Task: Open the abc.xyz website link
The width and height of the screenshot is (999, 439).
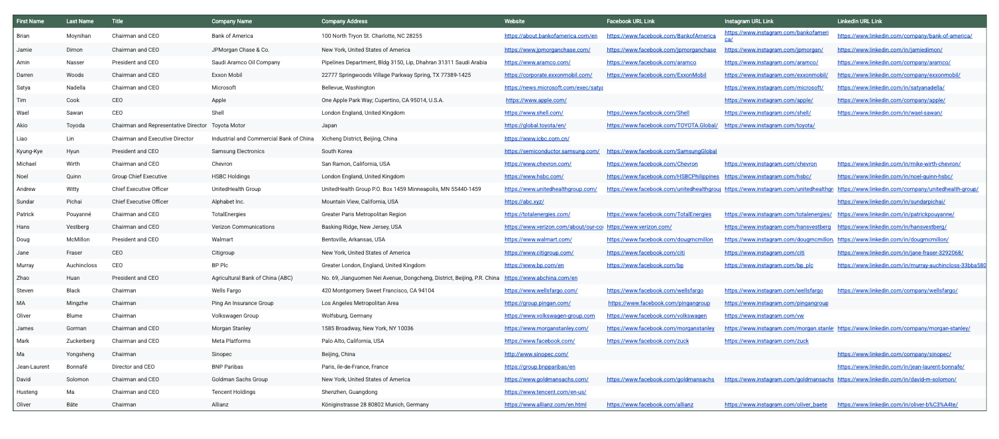Action: tap(524, 202)
